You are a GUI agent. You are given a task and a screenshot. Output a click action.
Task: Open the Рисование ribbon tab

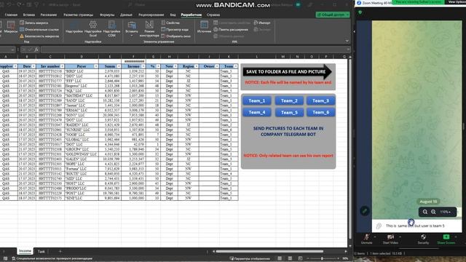click(49, 15)
